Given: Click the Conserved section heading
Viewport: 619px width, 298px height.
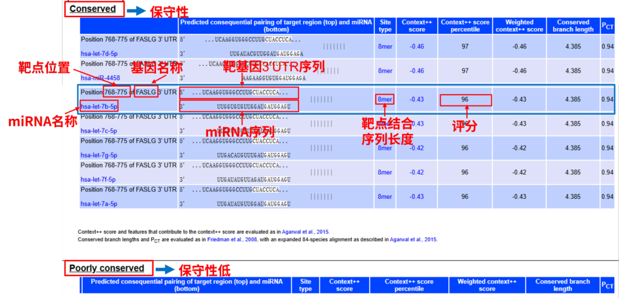Looking at the screenshot, I should click(93, 9).
